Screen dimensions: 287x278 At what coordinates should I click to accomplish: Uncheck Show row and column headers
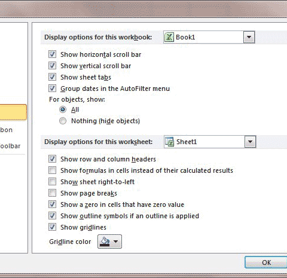(52, 159)
